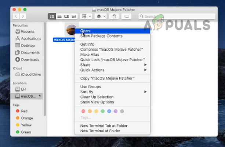Switch to icon view in toolbar
Screen dimensions: 225x147
(52, 16)
